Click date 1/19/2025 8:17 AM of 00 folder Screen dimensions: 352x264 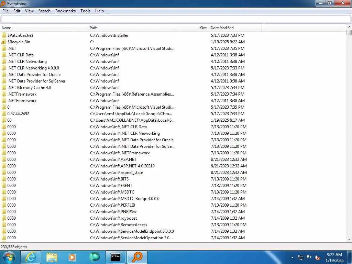[228, 120]
